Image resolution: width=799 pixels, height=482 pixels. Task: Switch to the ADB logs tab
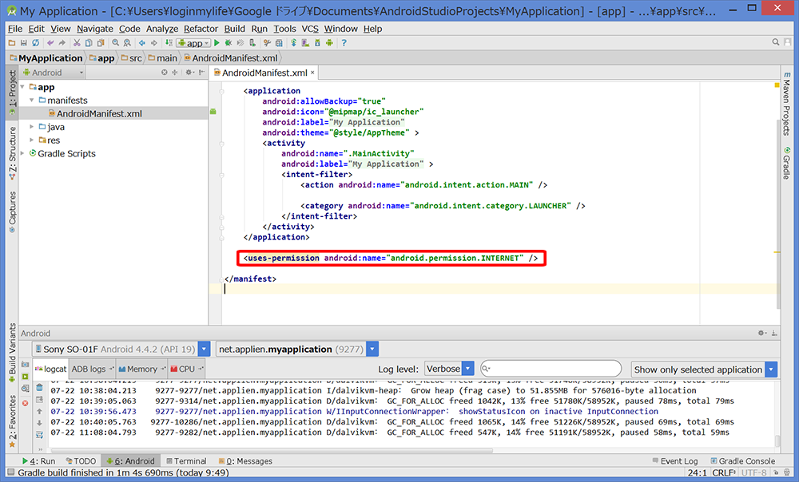(x=92, y=369)
